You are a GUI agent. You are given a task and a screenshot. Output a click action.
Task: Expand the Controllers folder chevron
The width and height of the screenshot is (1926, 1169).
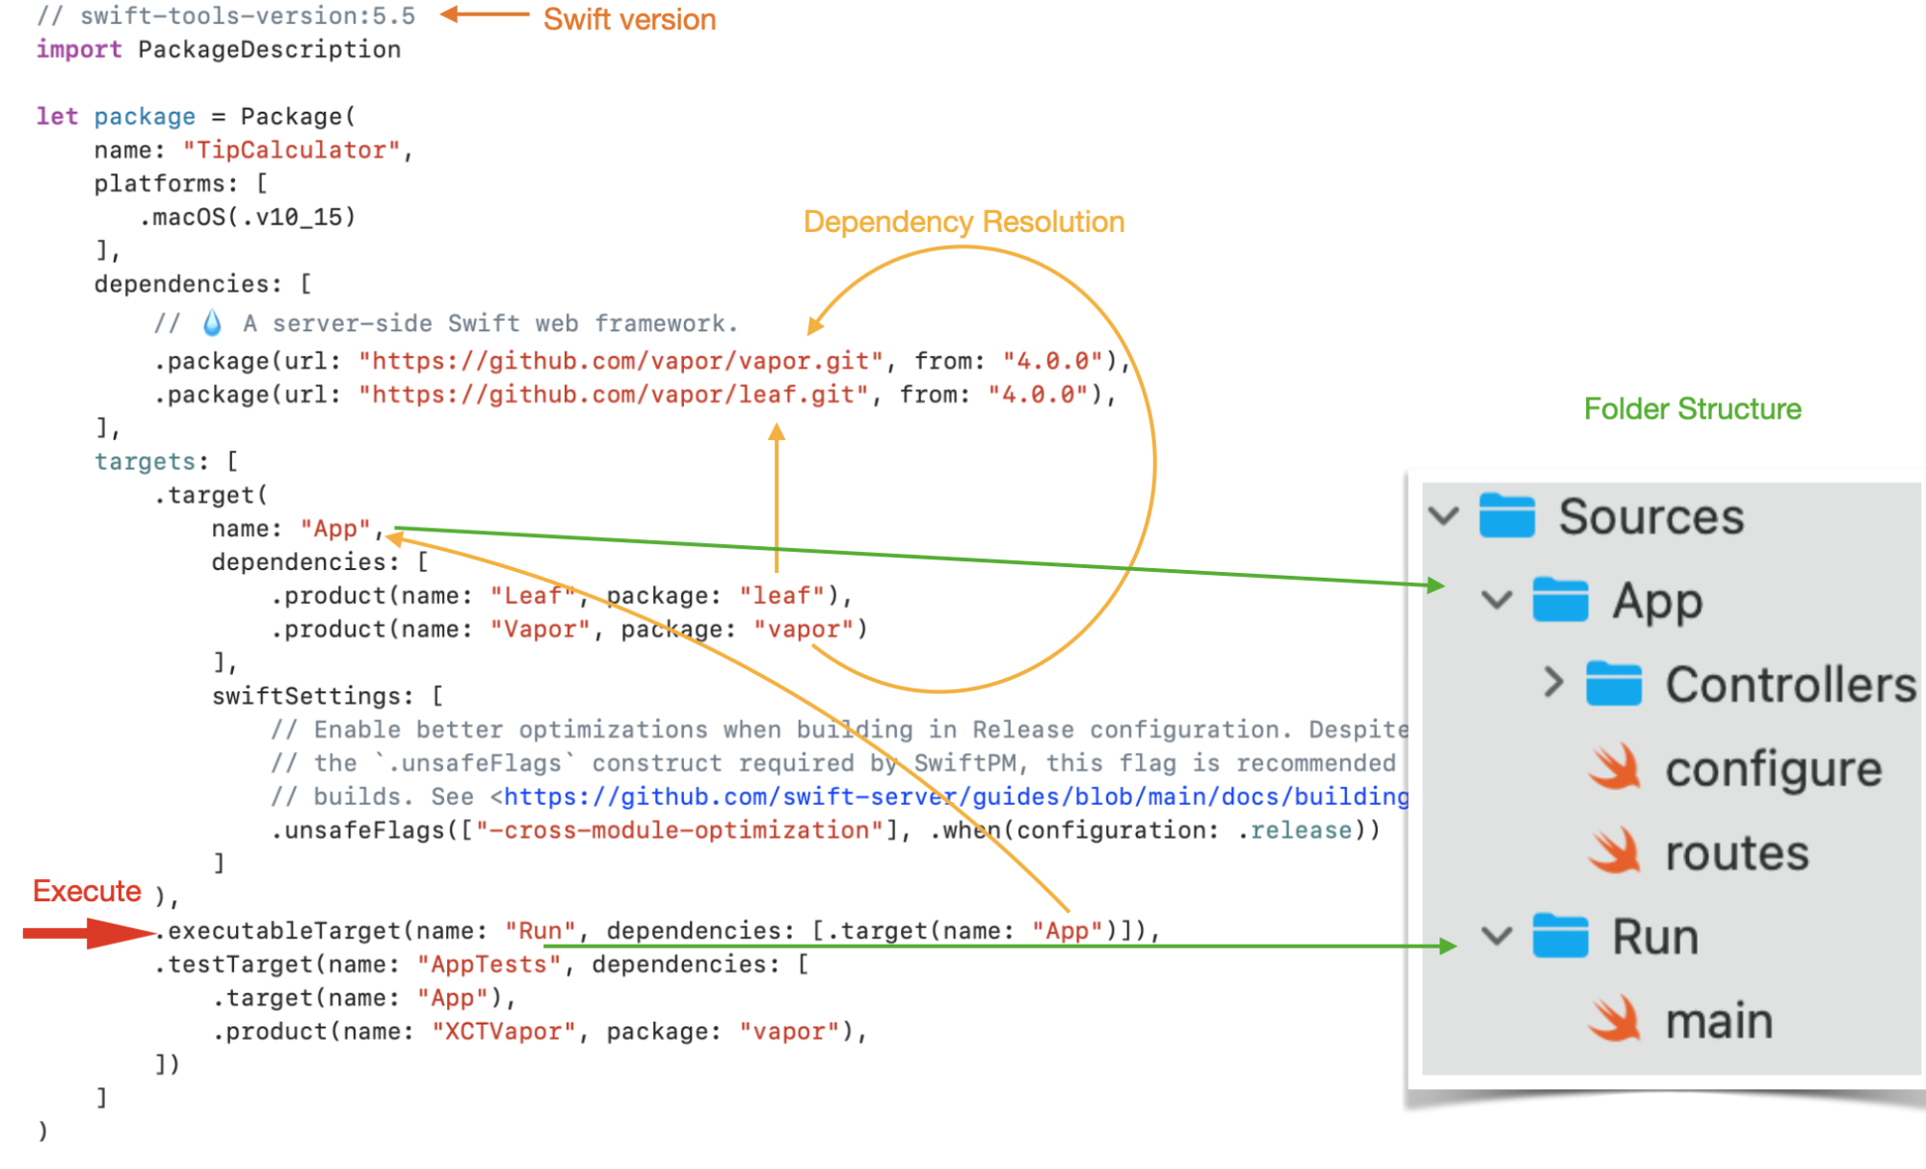click(1552, 683)
